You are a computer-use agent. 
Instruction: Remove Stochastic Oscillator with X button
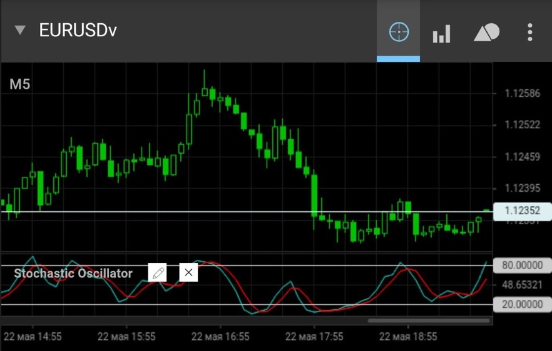(x=188, y=272)
